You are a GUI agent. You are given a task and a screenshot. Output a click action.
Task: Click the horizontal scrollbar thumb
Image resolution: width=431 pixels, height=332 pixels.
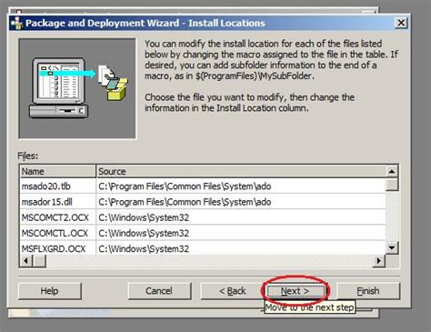(x=39, y=261)
